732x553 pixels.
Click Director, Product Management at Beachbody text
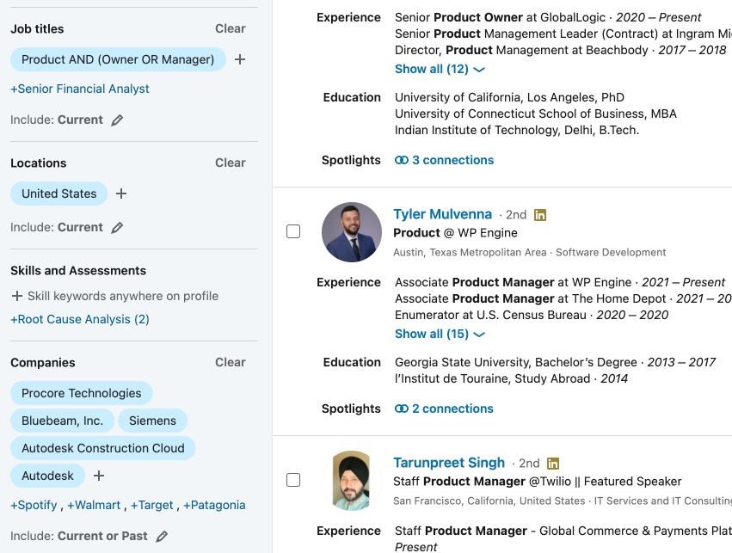point(521,50)
